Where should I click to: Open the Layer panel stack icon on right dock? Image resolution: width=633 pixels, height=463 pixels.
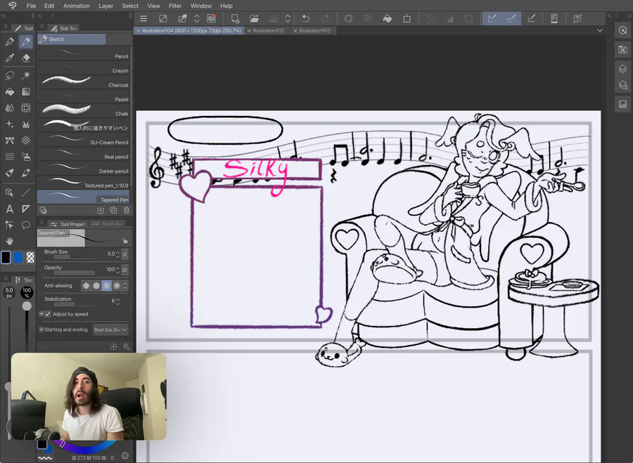(623, 69)
